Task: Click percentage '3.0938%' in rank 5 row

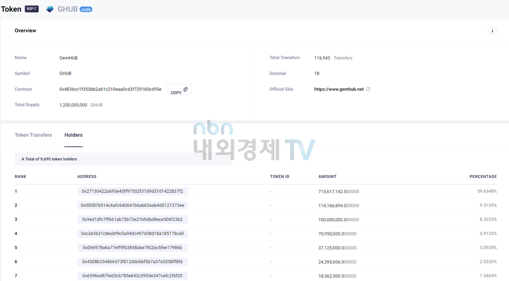Action: coord(488,248)
